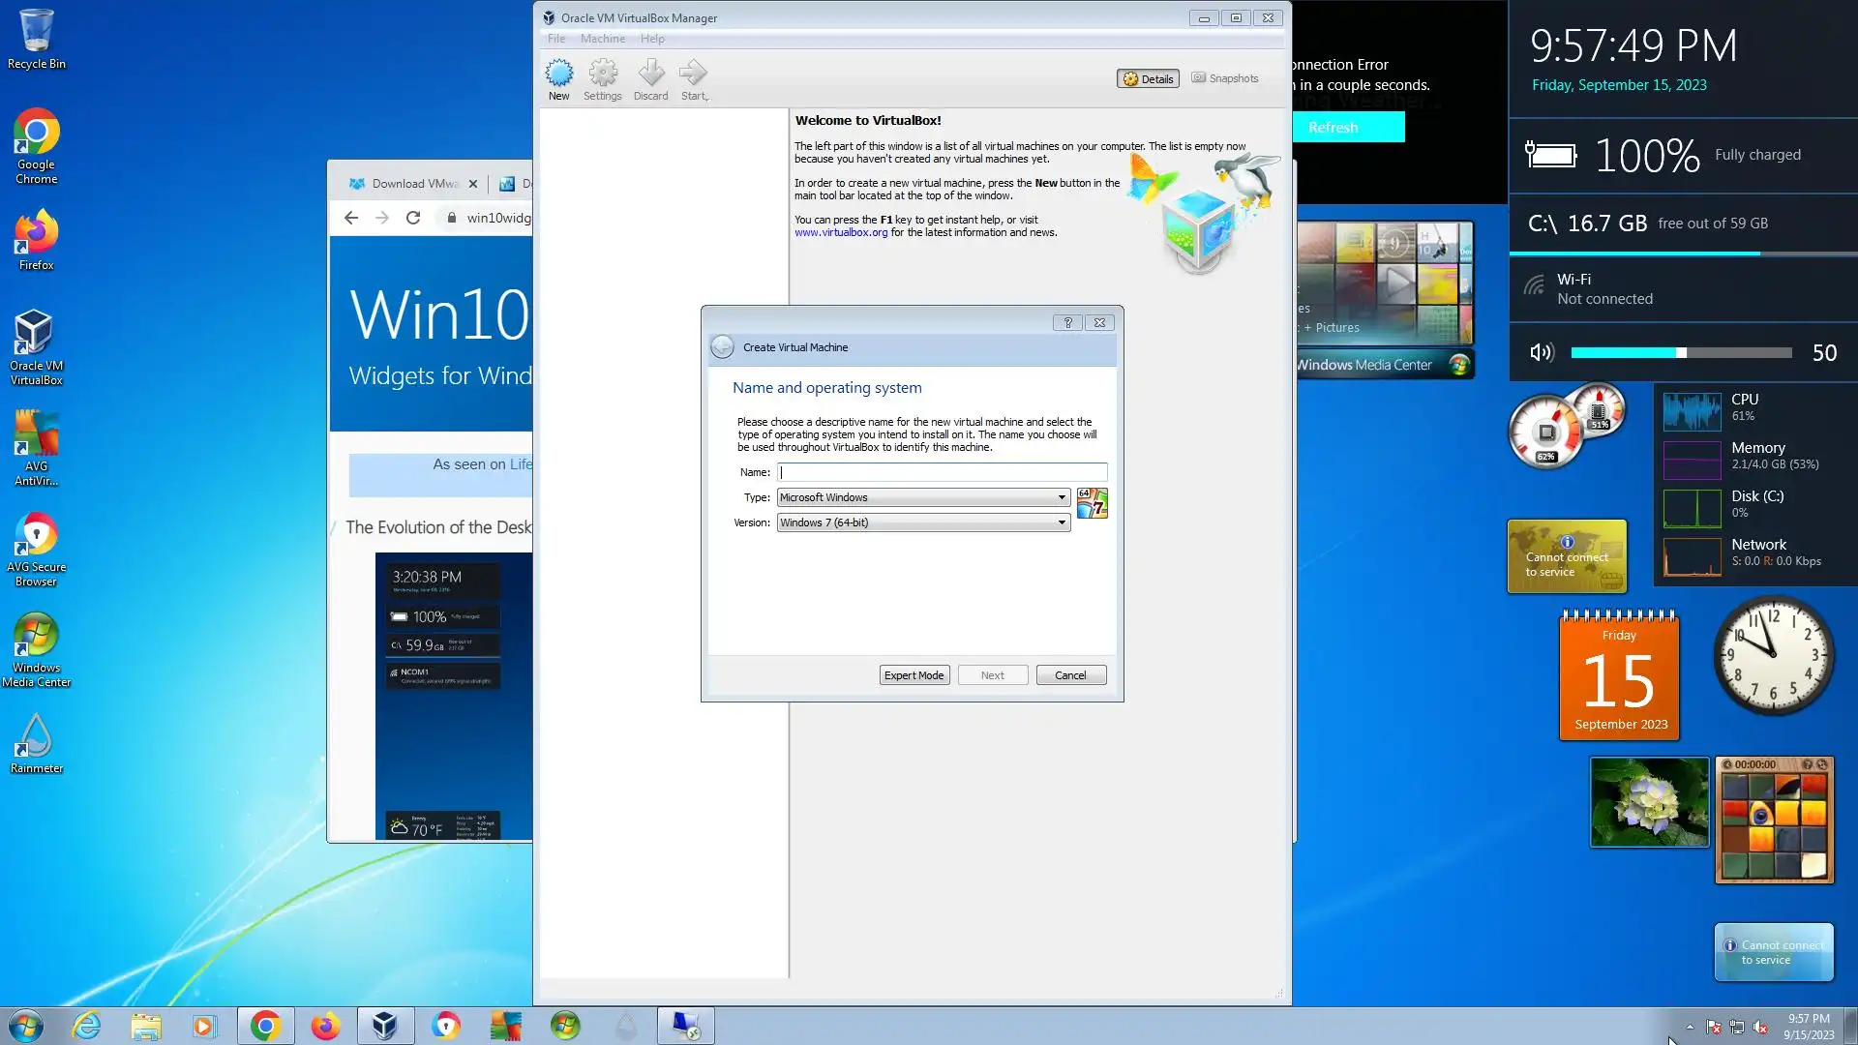Open the Machine menu
1858x1045 pixels.
[x=602, y=39]
